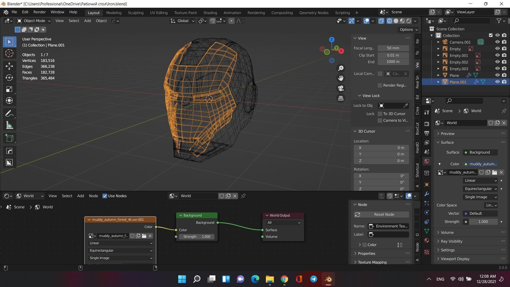Open the Modifier wrench properties tab

[x=427, y=194]
